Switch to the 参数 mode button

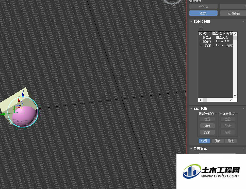(x=203, y=13)
